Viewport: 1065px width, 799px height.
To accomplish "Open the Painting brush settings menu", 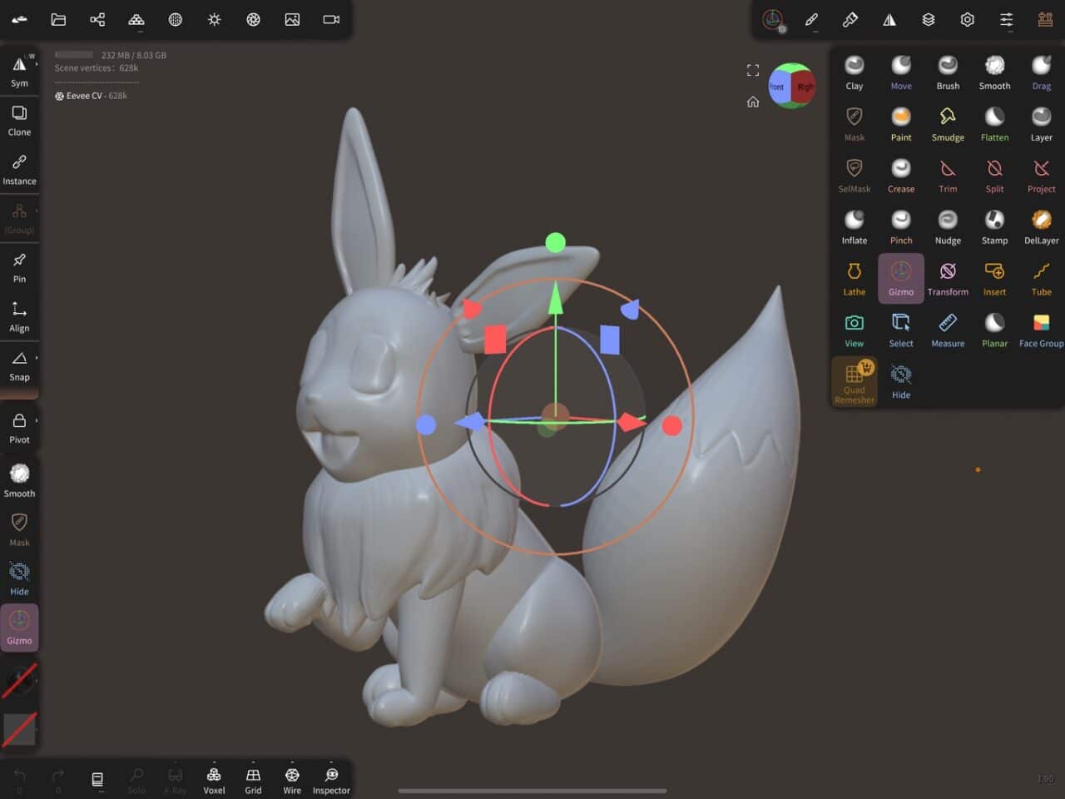I will coord(850,19).
